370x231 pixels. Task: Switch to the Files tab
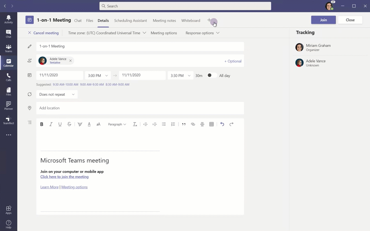[x=90, y=21]
